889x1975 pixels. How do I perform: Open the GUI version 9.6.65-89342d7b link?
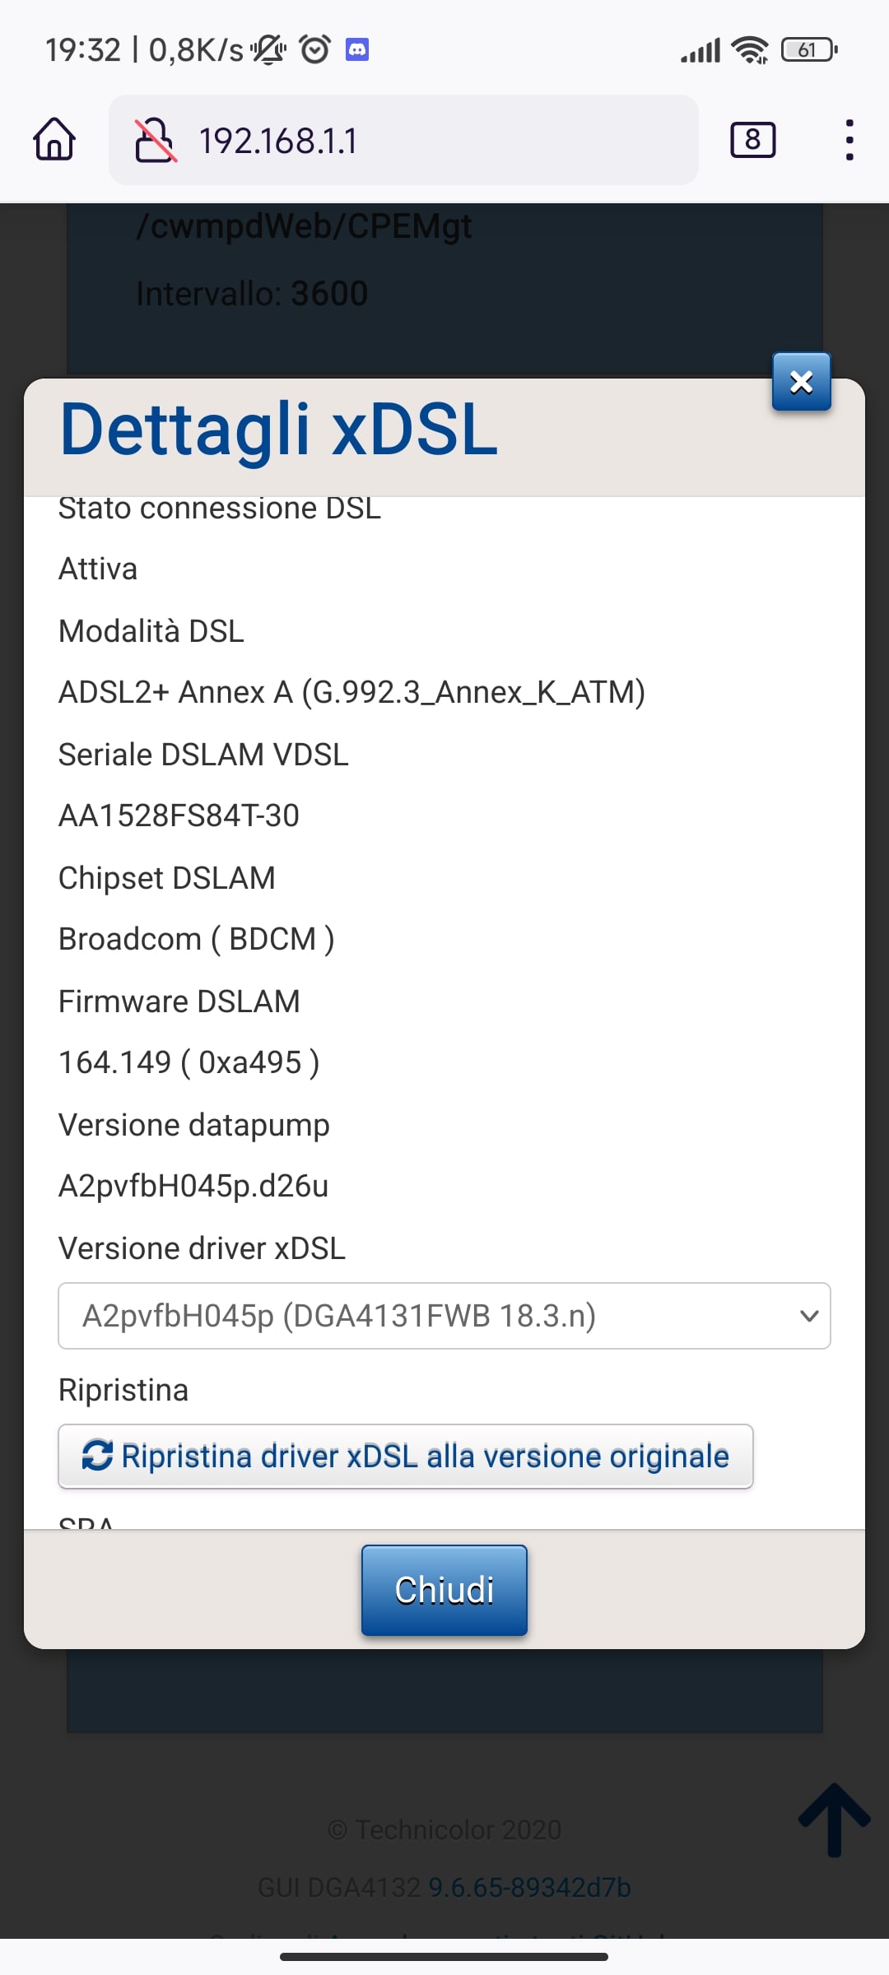coord(529,1887)
